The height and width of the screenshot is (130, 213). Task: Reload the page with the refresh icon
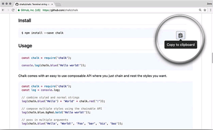click(x=13, y=10)
